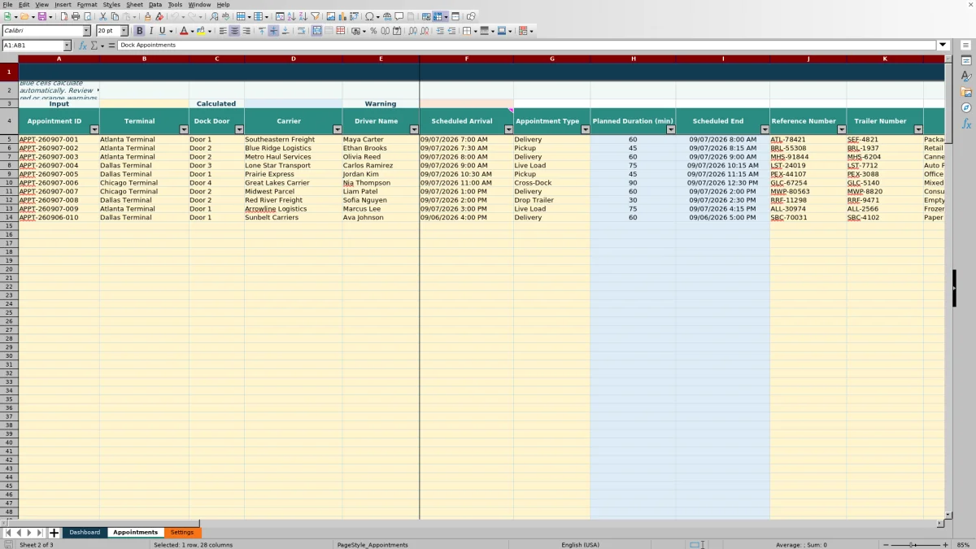
Task: Toggle Underline formatting
Action: click(163, 31)
